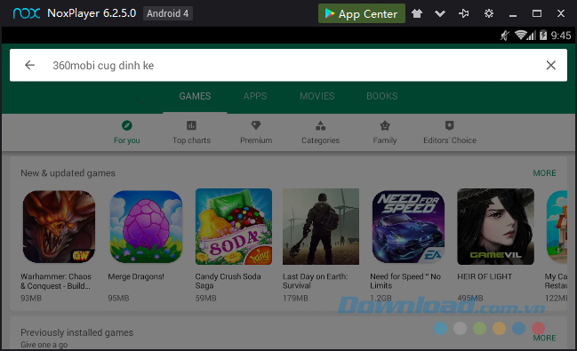Switch to the APPS tab
The width and height of the screenshot is (577, 351).
click(x=255, y=96)
